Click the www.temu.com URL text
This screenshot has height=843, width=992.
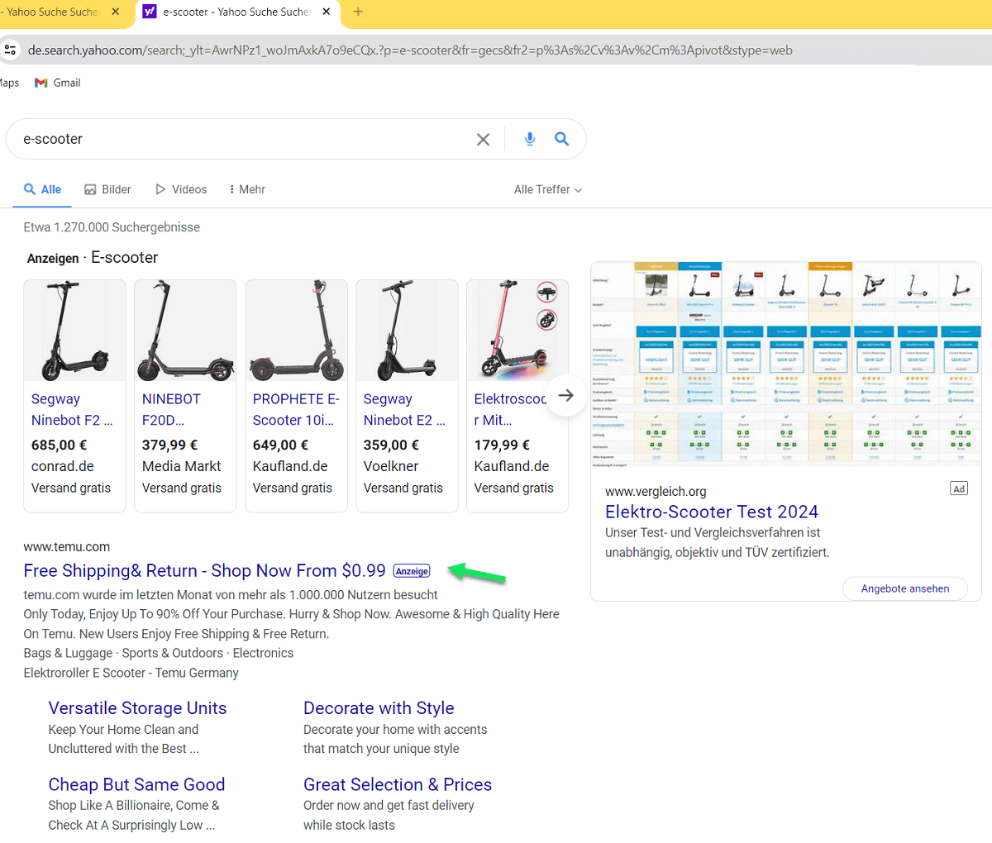point(66,546)
